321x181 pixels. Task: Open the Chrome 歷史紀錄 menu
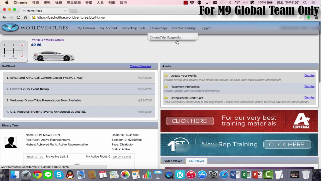pos(74,3)
